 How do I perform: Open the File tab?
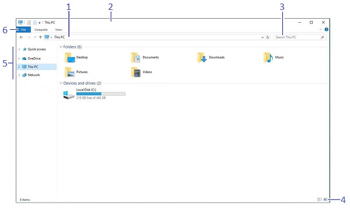click(x=23, y=30)
